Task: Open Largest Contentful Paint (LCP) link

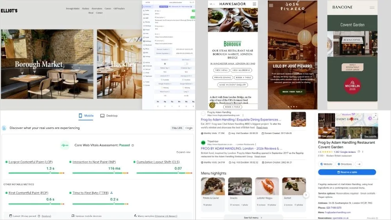Action: pos(30,162)
